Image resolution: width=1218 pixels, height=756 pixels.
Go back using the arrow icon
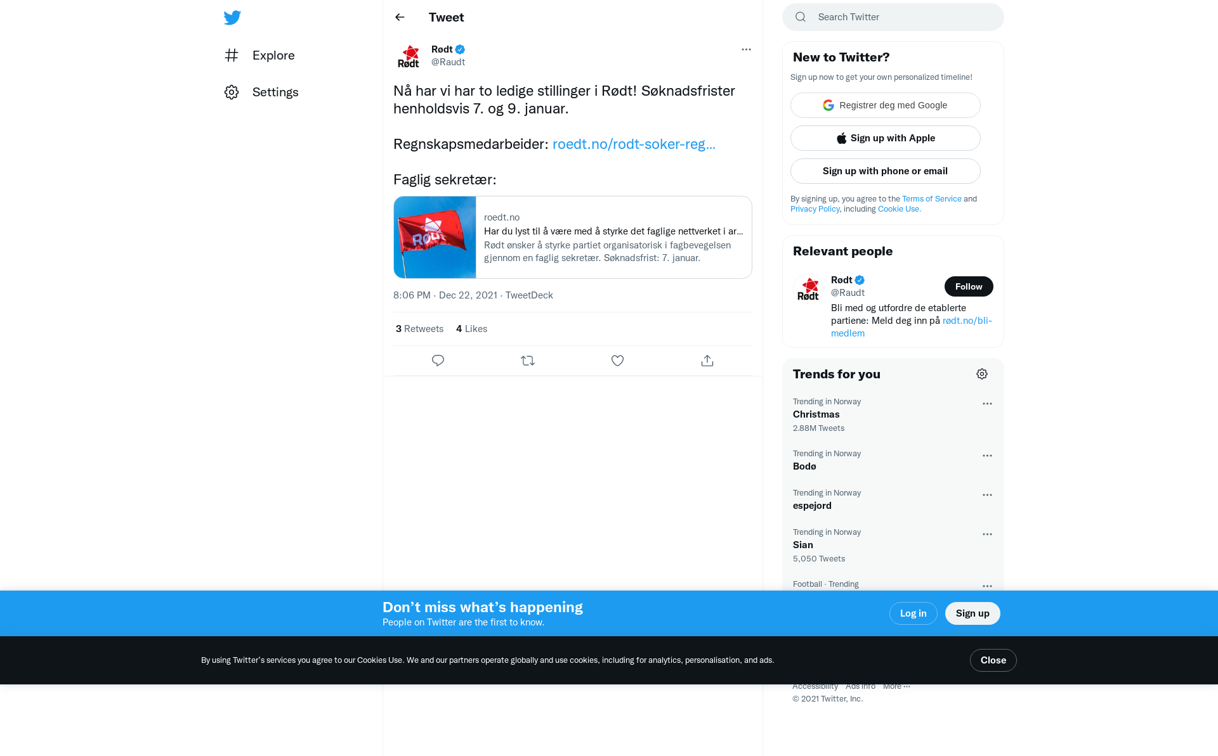(x=400, y=17)
